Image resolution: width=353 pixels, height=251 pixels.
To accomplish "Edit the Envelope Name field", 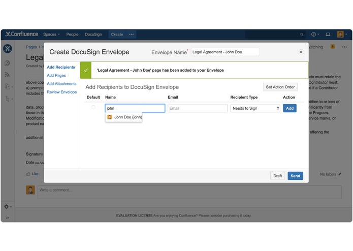I will tap(226, 52).
